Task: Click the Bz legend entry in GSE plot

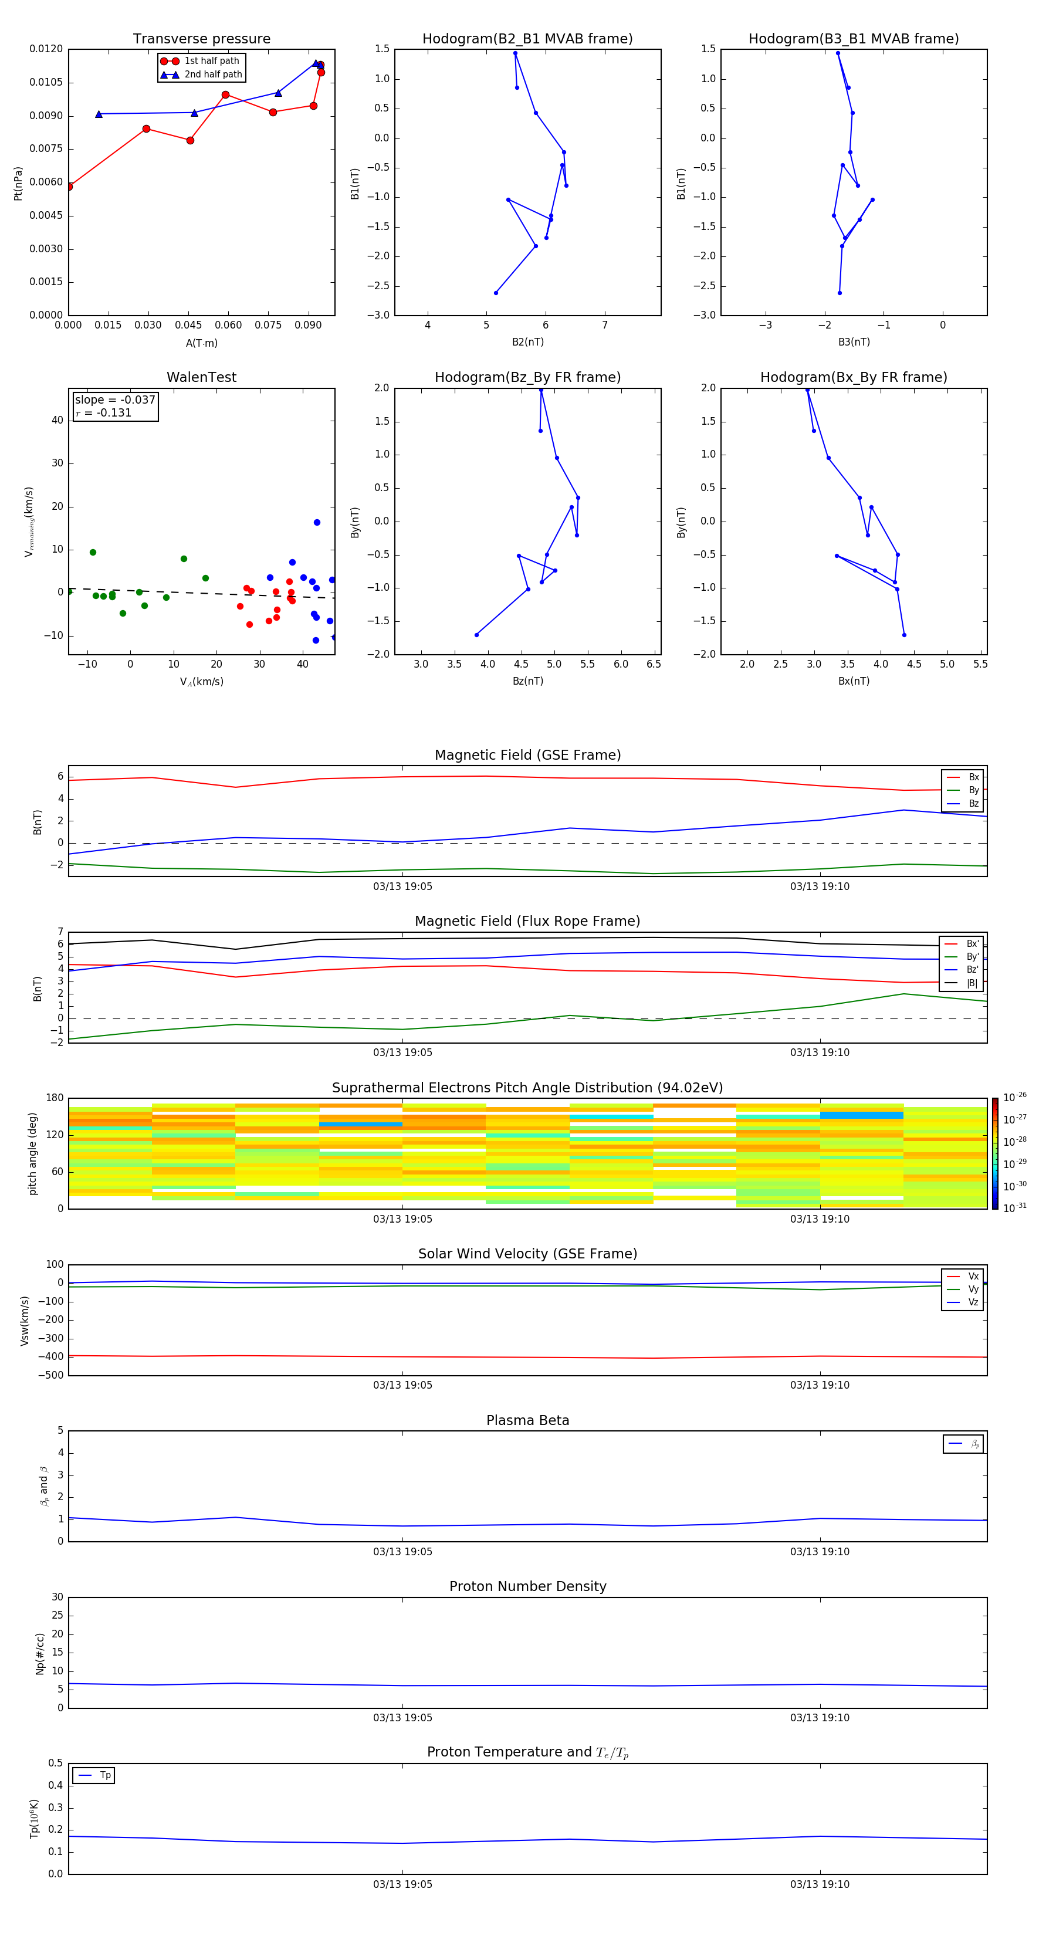Action: tap(963, 803)
